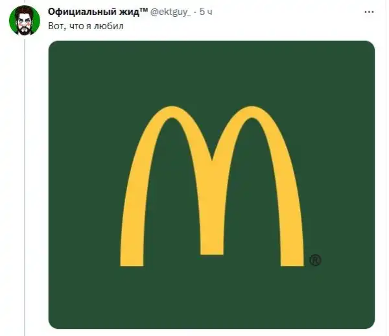Click the ® registered symbol in the image
389x336 pixels.
pos(315,260)
